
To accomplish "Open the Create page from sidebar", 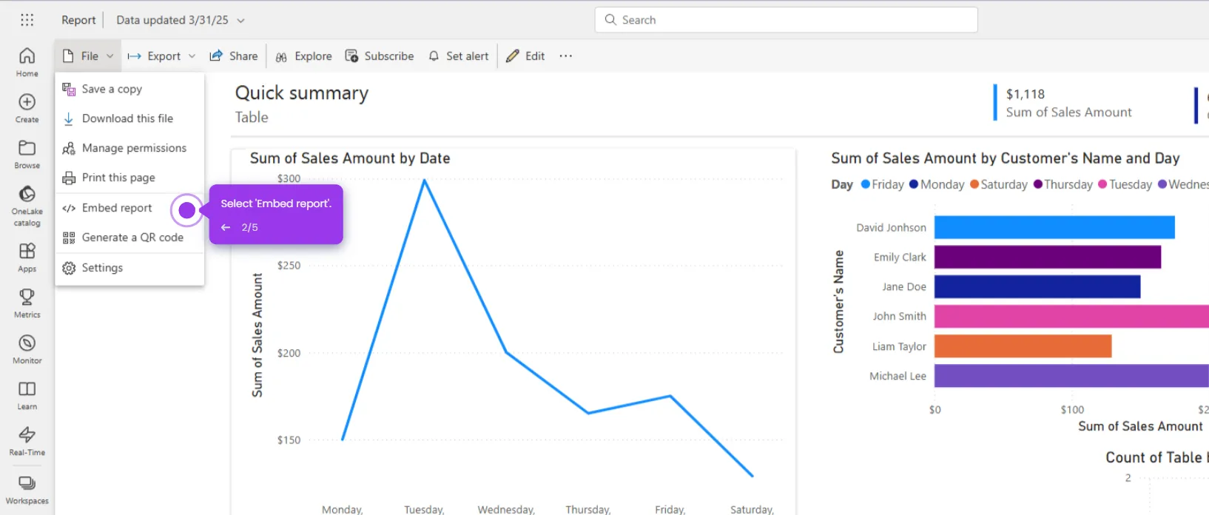I will pyautogui.click(x=27, y=108).
